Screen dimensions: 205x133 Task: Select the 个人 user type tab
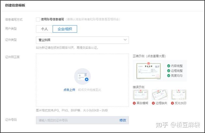pyautogui.click(x=44, y=29)
